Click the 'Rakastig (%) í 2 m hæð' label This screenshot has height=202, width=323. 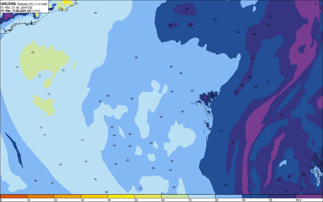32,4
